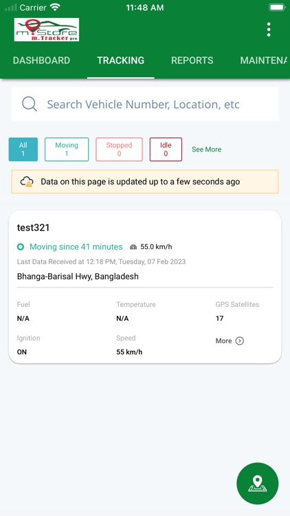290x516 pixels.
Task: Tap the More text on the vehicle card
Action: [x=223, y=341]
